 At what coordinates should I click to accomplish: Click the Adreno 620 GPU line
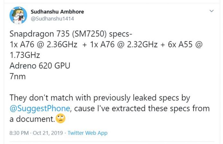pos(40,66)
